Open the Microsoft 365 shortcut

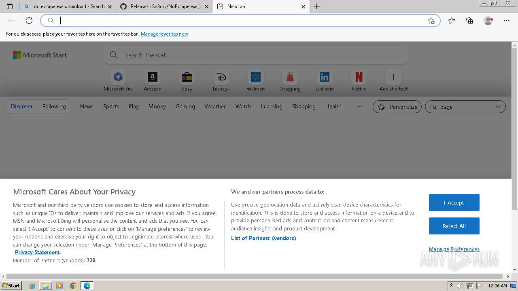(118, 80)
